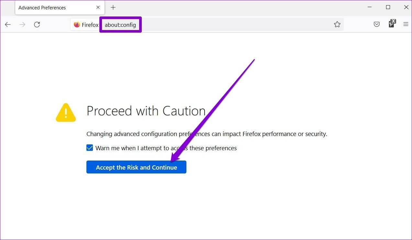
Task: Reload the current page
Action: (x=37, y=25)
